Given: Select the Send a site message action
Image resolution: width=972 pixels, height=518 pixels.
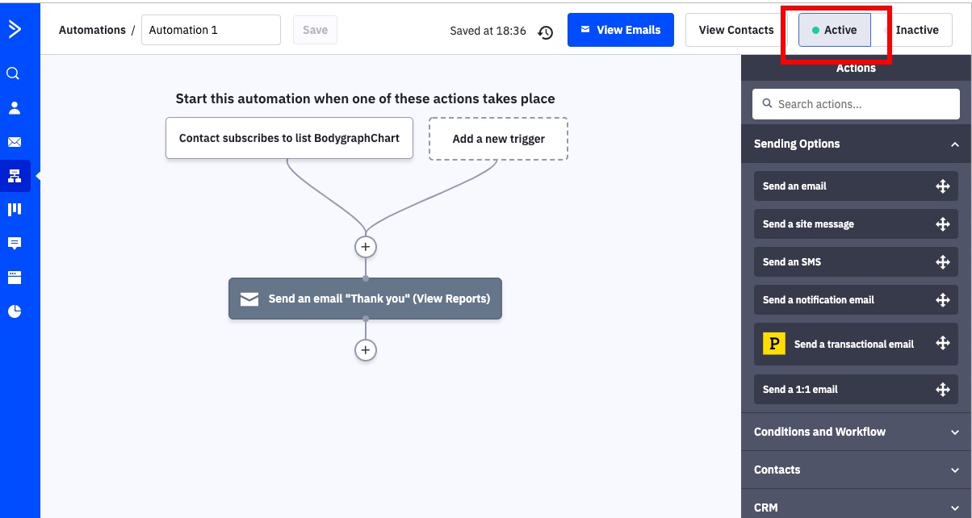Looking at the screenshot, I should tap(856, 224).
